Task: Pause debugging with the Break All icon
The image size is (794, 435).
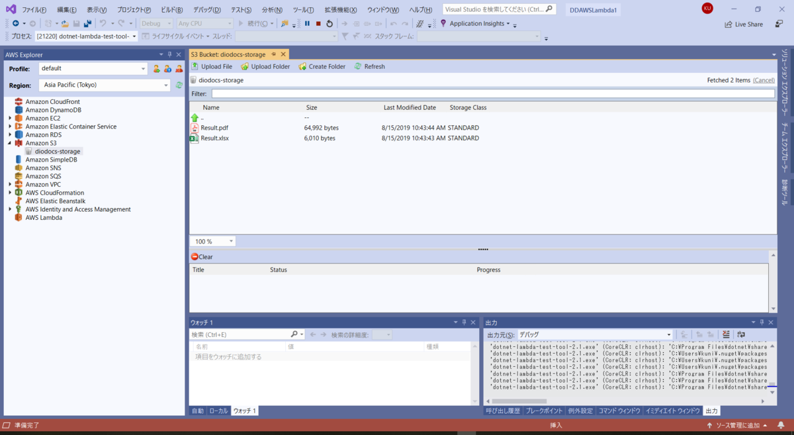Action: click(307, 23)
